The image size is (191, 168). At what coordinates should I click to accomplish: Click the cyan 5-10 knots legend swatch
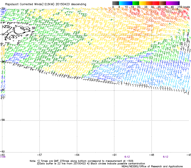click(x=122, y=3)
